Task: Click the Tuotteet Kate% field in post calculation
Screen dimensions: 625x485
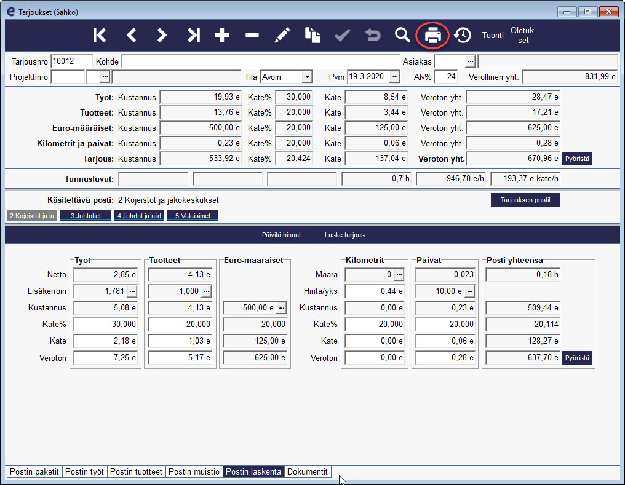Action: (180, 325)
